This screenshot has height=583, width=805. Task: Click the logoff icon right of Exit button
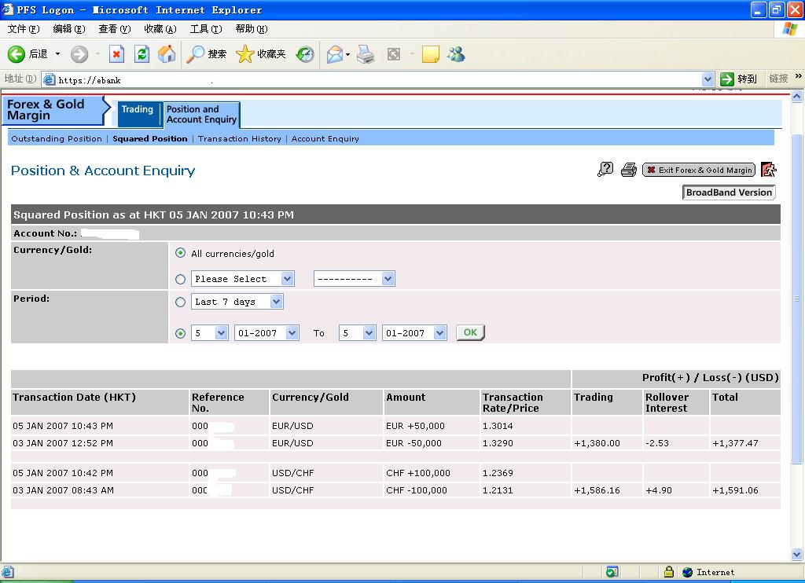point(769,170)
